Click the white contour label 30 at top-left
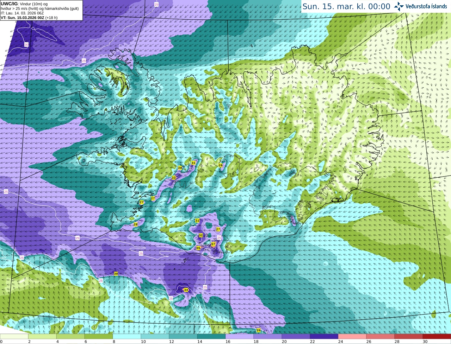Image resolution: width=451 pixels, height=344 pixels. pos(26,45)
